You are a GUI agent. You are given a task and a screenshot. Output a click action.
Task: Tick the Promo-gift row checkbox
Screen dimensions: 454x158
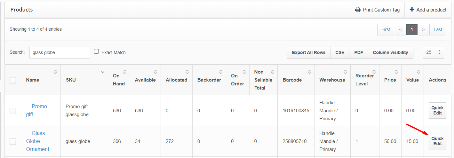[13, 111]
